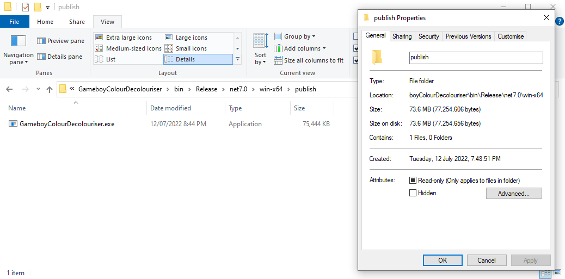The width and height of the screenshot is (565, 279).
Task: Choose Large icons layout
Action: coord(186,38)
